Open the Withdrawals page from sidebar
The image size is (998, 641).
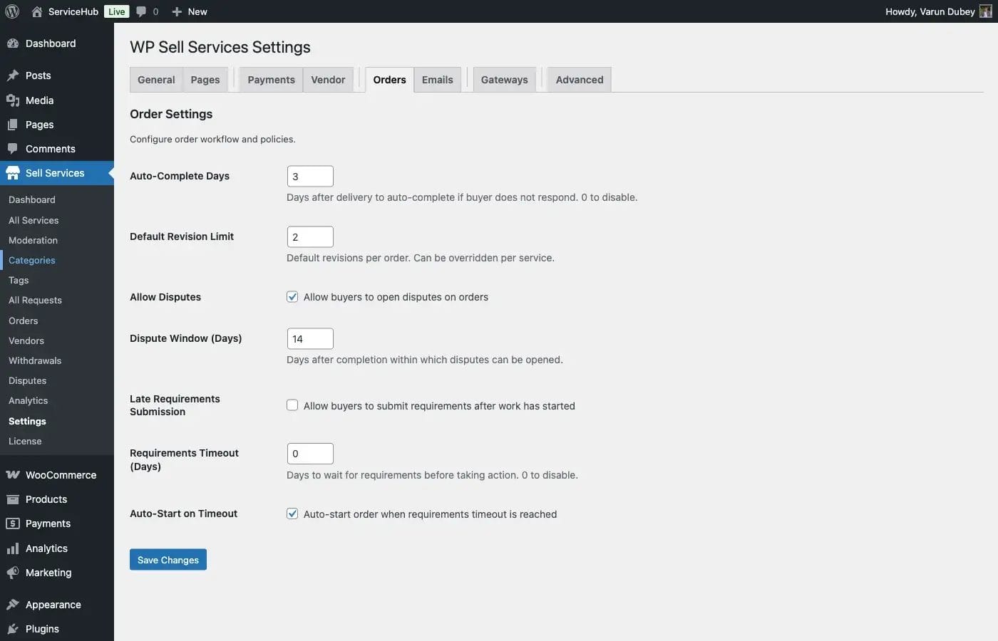[x=34, y=360]
